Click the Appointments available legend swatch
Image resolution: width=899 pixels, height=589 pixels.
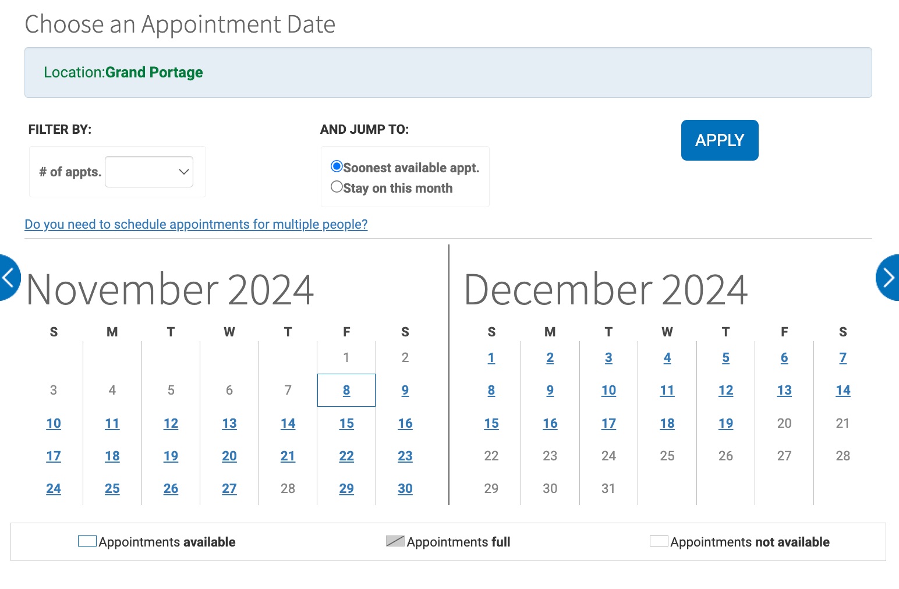[86, 541]
